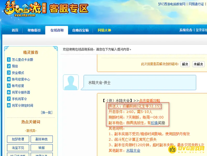
Task: Select numbered item 1 怎么查点卡余额
Action: point(20,60)
